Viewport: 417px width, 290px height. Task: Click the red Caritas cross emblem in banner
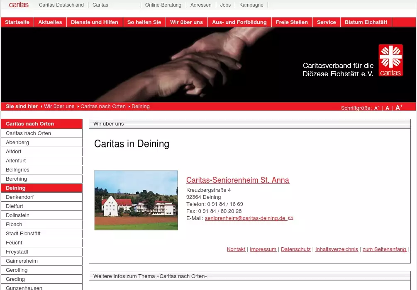pyautogui.click(x=390, y=60)
